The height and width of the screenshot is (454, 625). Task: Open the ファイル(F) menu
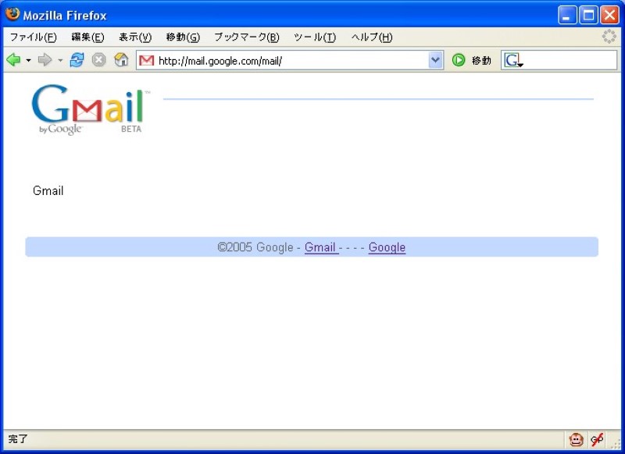click(33, 37)
